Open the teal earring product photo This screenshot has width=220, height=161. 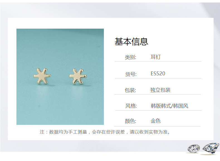pyautogui.click(x=60, y=77)
